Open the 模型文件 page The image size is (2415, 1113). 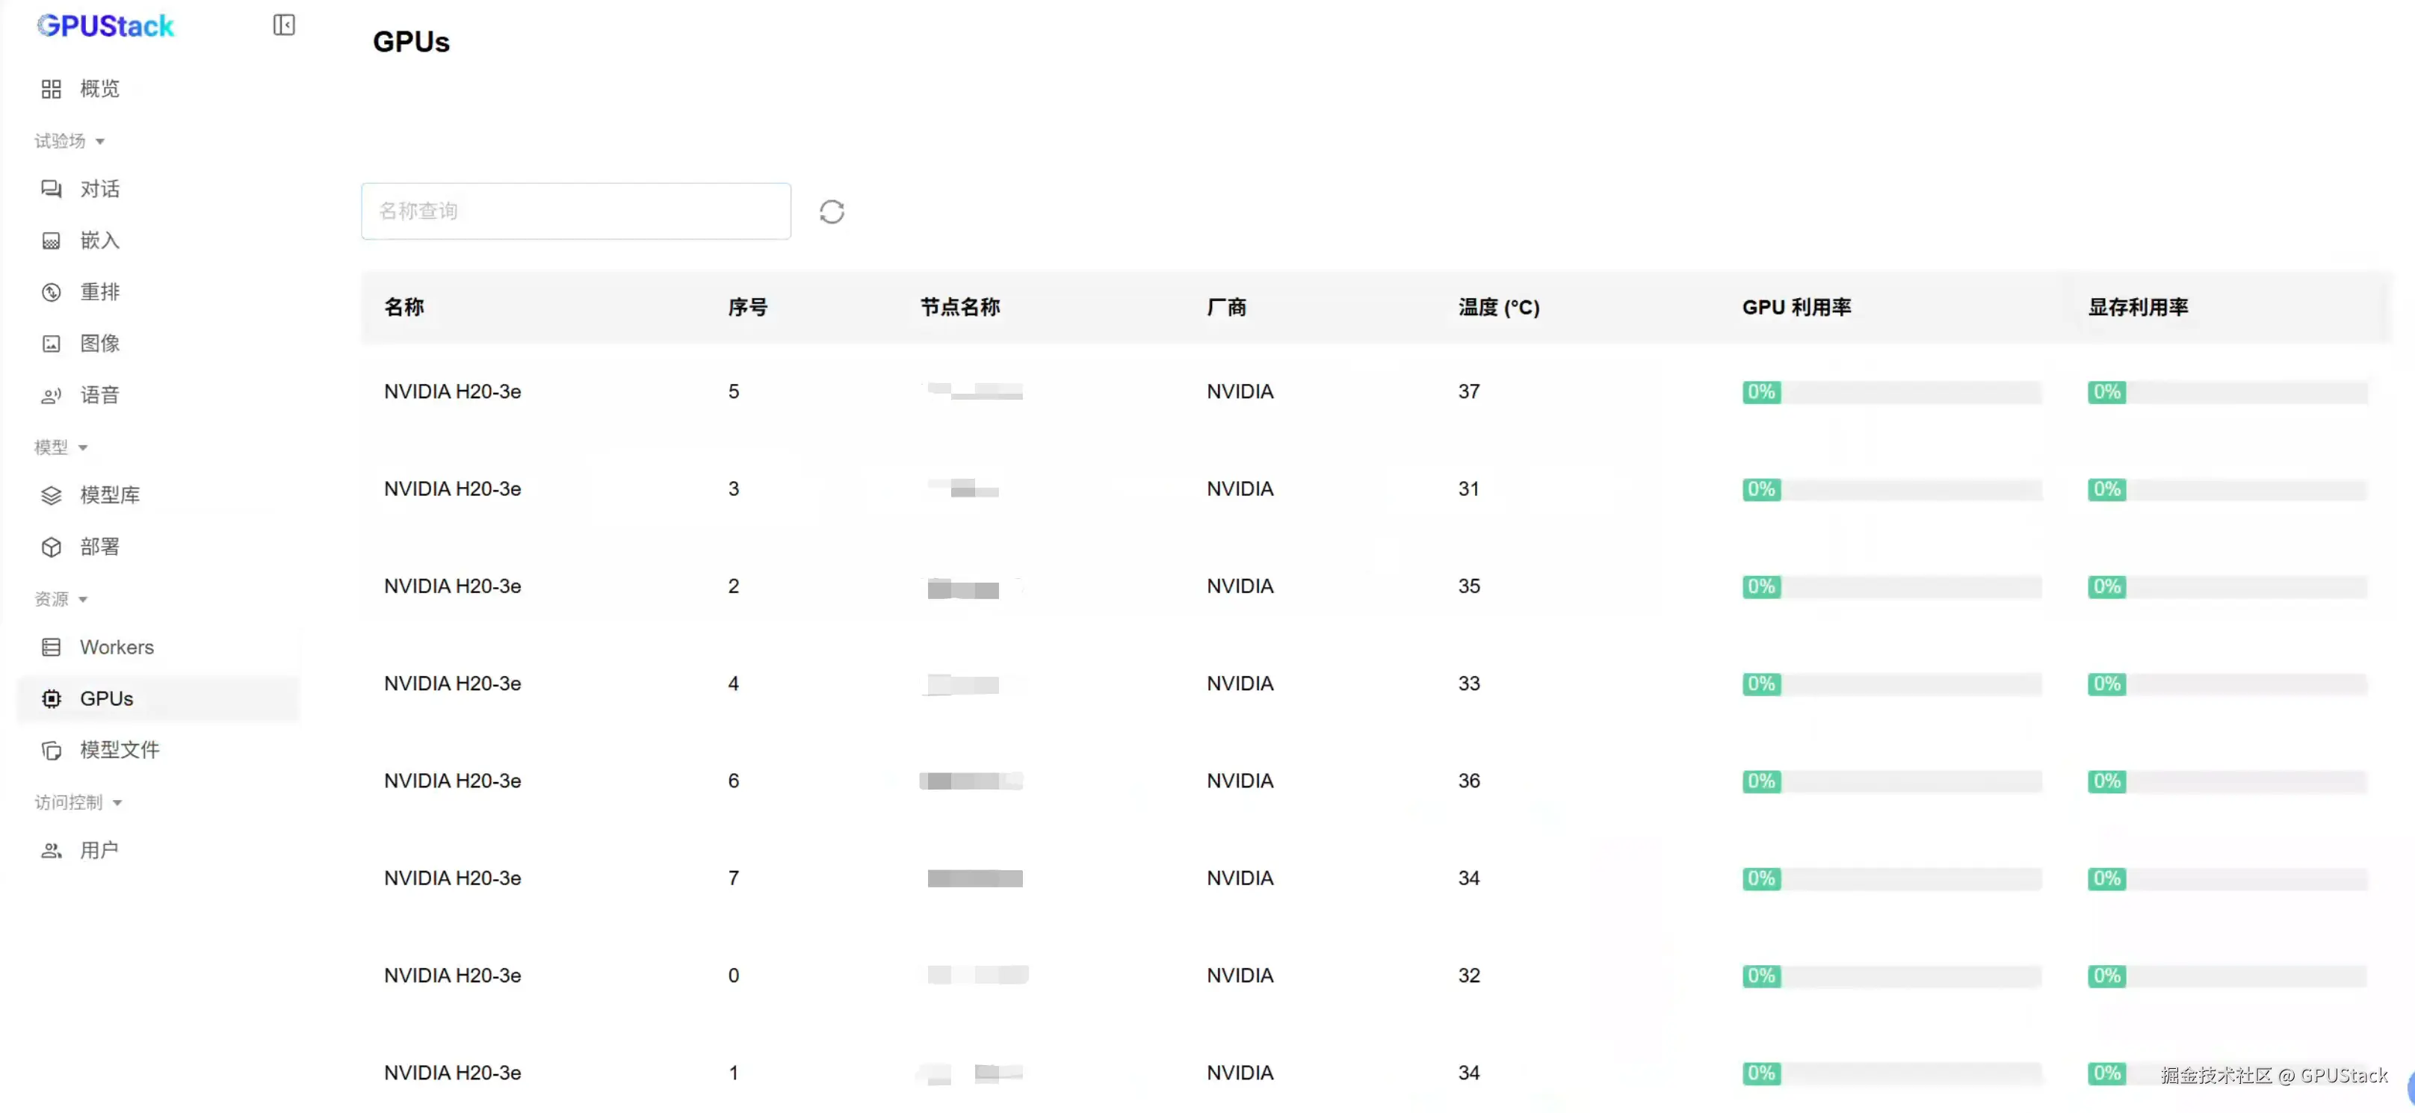(158, 751)
